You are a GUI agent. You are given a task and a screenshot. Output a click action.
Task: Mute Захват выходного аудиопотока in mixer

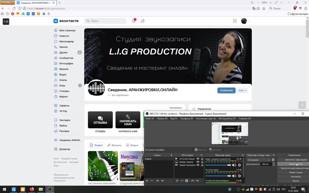pyautogui.click(x=234, y=165)
